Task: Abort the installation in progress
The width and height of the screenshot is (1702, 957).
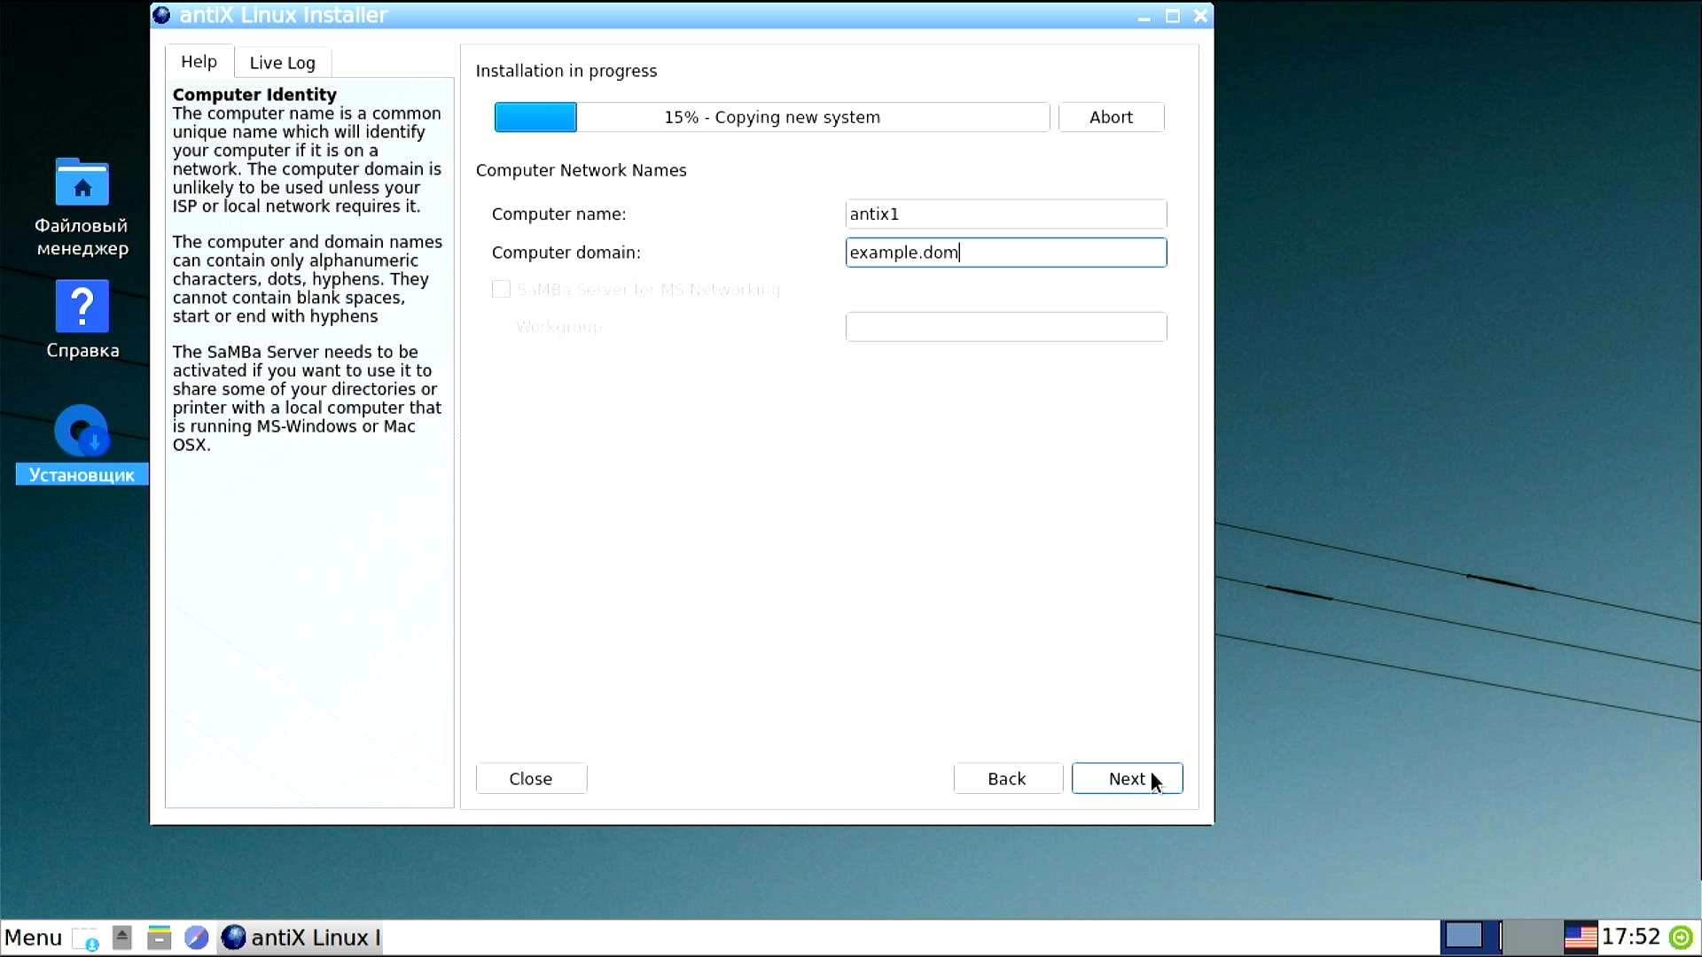Action: click(x=1111, y=117)
